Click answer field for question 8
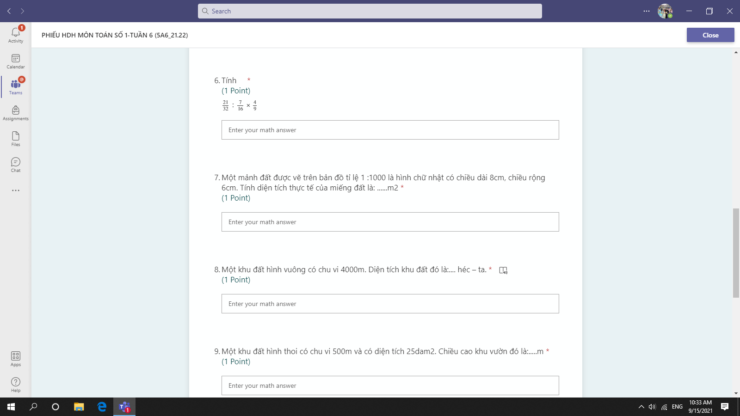The image size is (740, 416). (390, 304)
